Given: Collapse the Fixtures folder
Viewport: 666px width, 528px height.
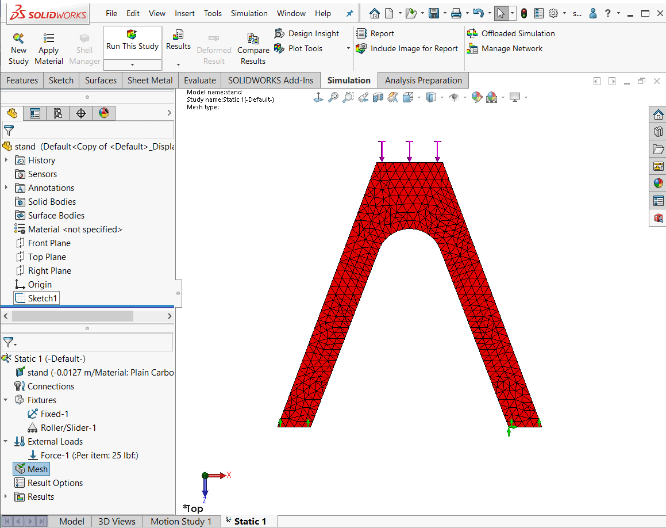Looking at the screenshot, I should [x=6, y=400].
